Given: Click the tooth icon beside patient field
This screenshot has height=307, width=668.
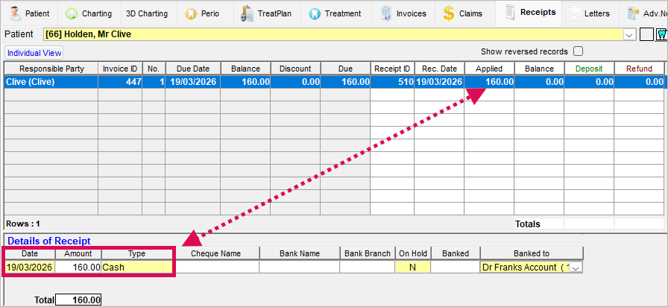Looking at the screenshot, I should pyautogui.click(x=661, y=34).
